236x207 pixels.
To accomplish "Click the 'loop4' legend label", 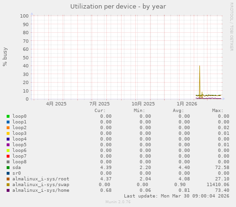I will 19,139.
